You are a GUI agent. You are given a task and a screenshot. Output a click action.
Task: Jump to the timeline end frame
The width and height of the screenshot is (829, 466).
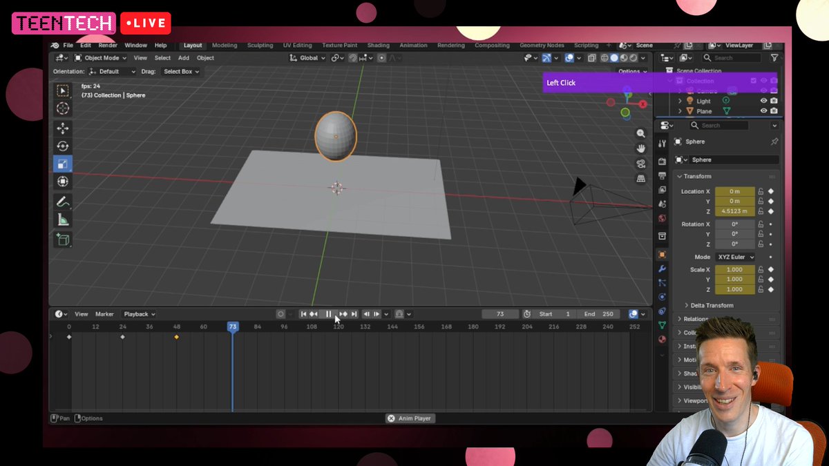point(354,314)
